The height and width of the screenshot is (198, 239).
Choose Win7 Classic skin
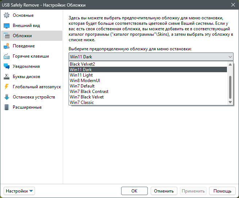(x=148, y=102)
